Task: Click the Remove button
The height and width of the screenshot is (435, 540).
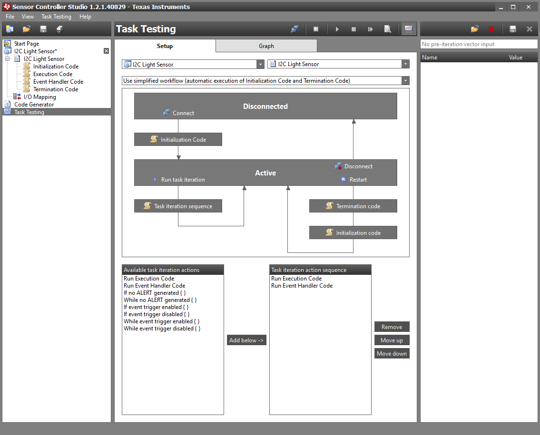Action: pyautogui.click(x=392, y=327)
